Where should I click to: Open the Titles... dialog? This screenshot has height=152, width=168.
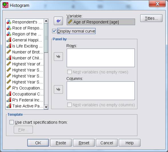[x=151, y=18]
